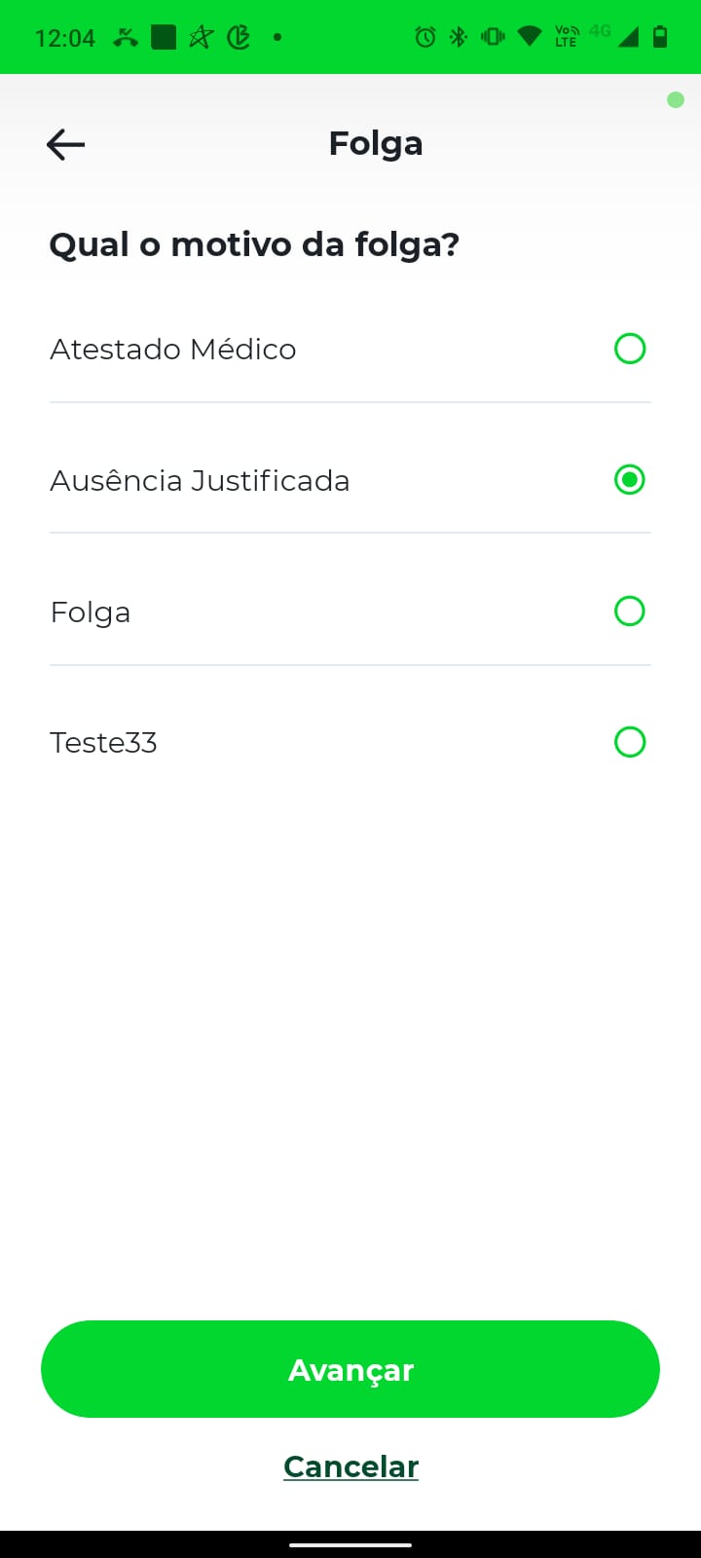Tap the back arrow icon
The image size is (701, 1558).
(65, 145)
